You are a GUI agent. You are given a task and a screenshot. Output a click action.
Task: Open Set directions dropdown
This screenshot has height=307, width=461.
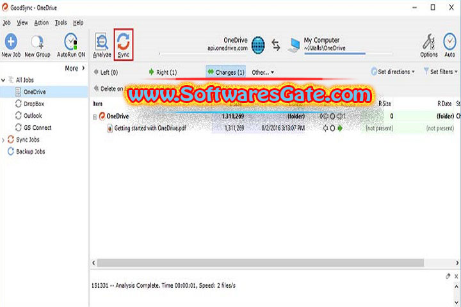[393, 72]
